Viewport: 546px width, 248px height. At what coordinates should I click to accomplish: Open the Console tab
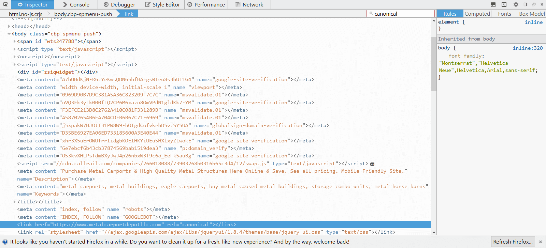pos(76,5)
